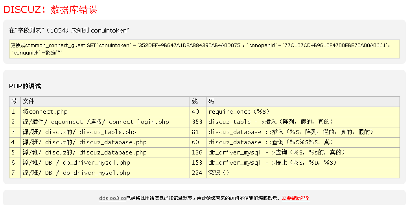Select discuz_database.php cell in row 5
This screenshot has width=409, height=205.
tap(105, 152)
